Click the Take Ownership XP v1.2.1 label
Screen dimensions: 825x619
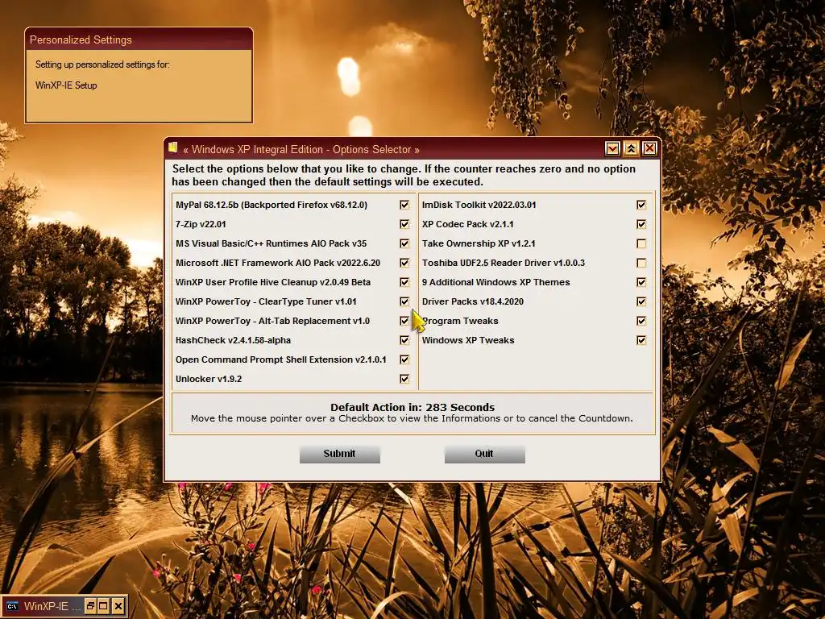[479, 243]
